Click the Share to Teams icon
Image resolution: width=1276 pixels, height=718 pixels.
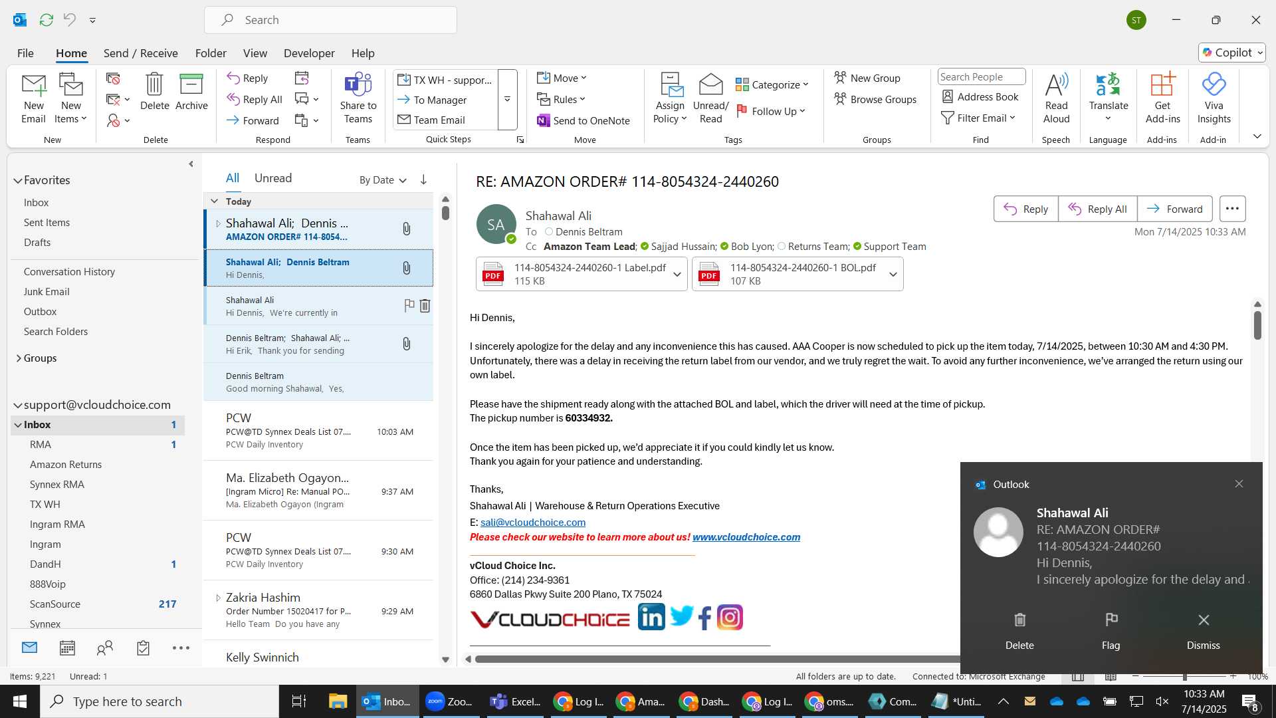(358, 98)
